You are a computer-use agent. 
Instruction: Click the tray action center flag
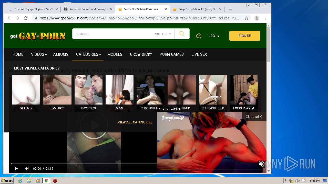pos(304,181)
